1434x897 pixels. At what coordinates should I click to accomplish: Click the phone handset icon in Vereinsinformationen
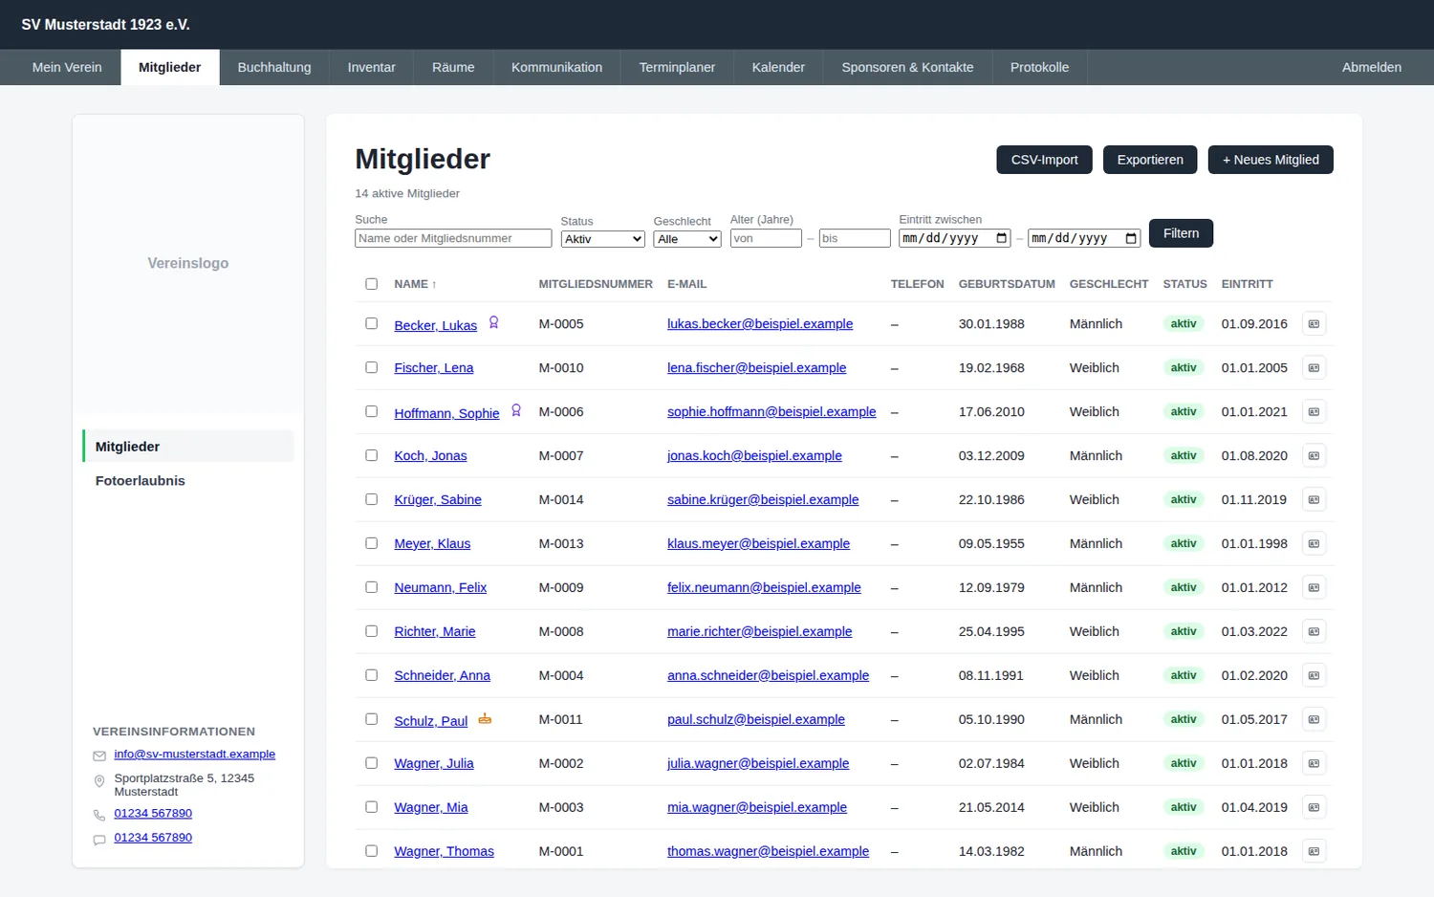click(x=99, y=815)
